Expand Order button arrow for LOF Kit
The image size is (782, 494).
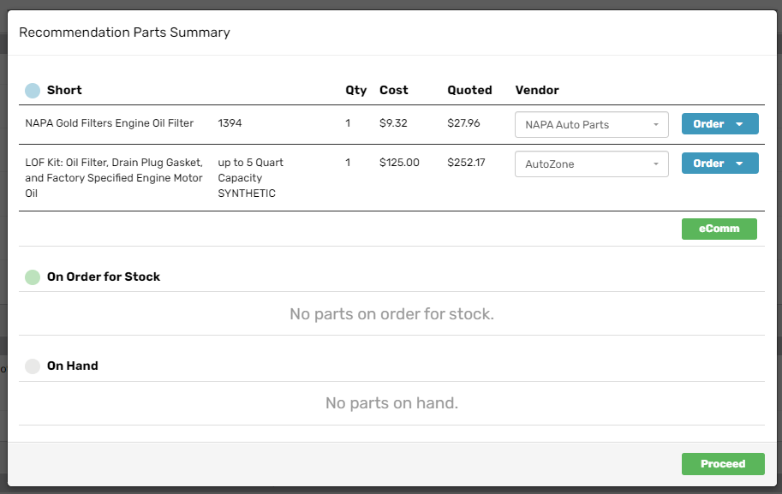[x=740, y=164]
